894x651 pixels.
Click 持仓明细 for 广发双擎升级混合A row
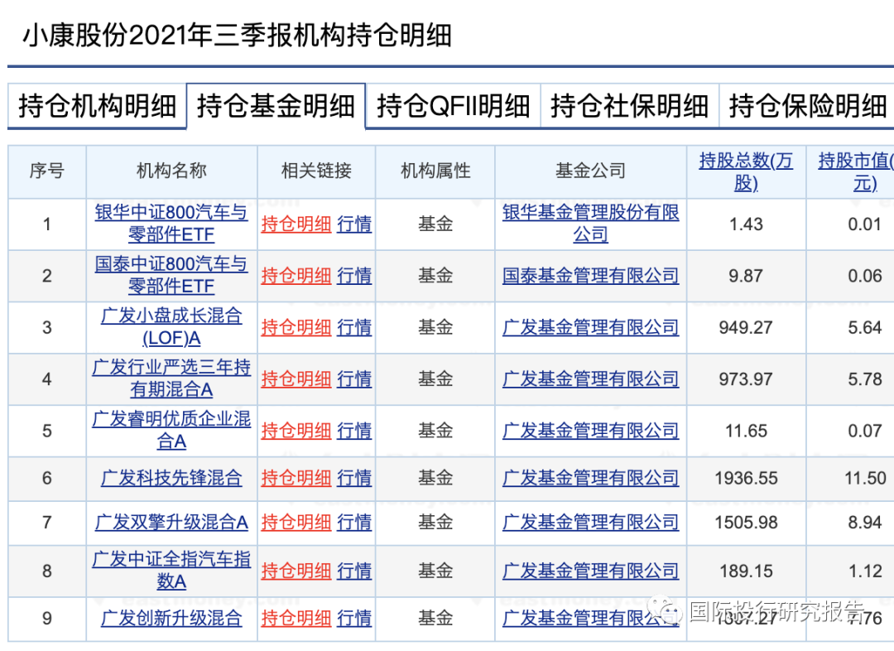296,523
